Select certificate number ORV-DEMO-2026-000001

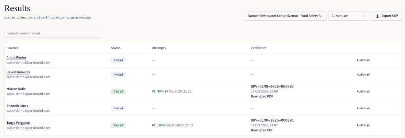click(272, 120)
